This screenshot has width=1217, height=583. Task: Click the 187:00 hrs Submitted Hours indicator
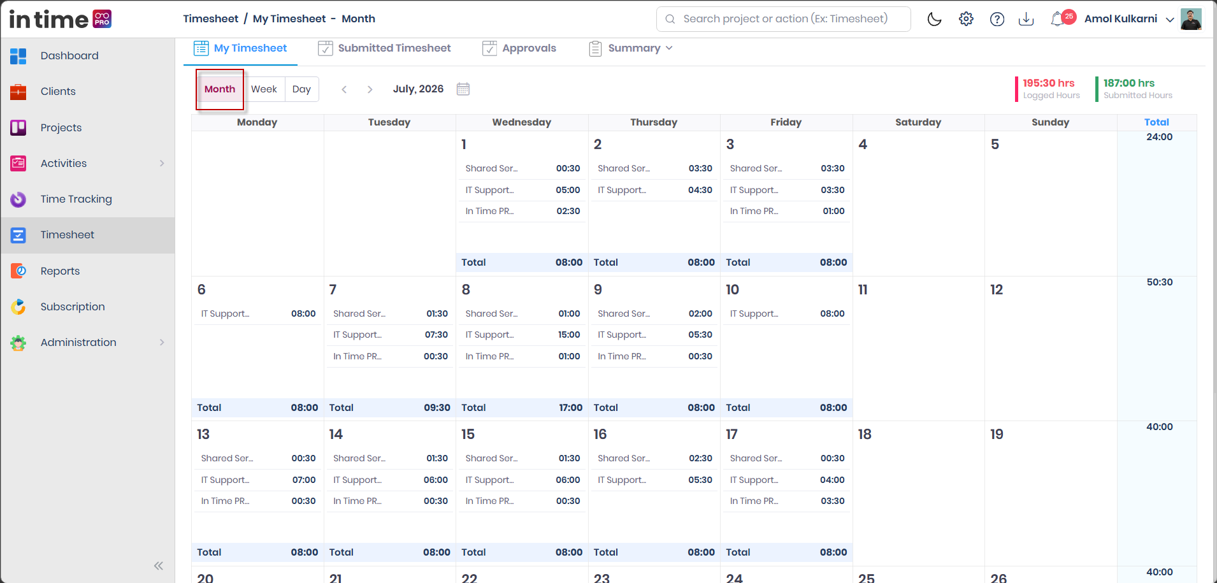(x=1135, y=89)
